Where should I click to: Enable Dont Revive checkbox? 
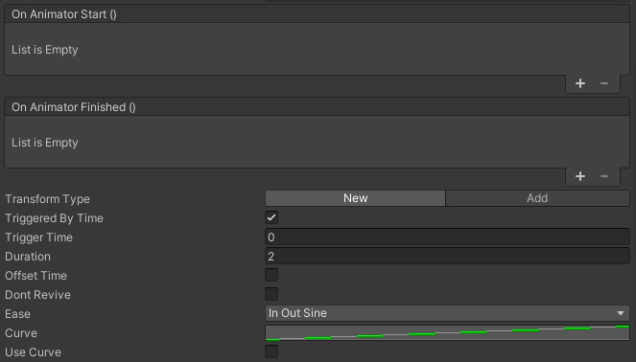271,294
